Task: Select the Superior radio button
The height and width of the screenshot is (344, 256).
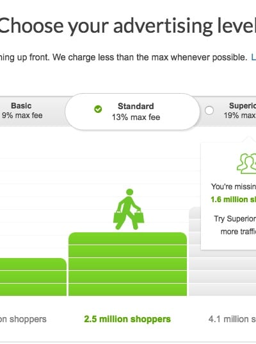Action: pos(209,110)
